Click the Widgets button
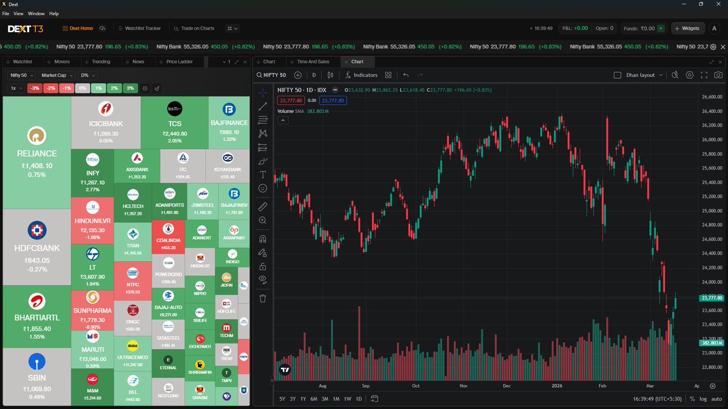This screenshot has width=728, height=409. [687, 28]
